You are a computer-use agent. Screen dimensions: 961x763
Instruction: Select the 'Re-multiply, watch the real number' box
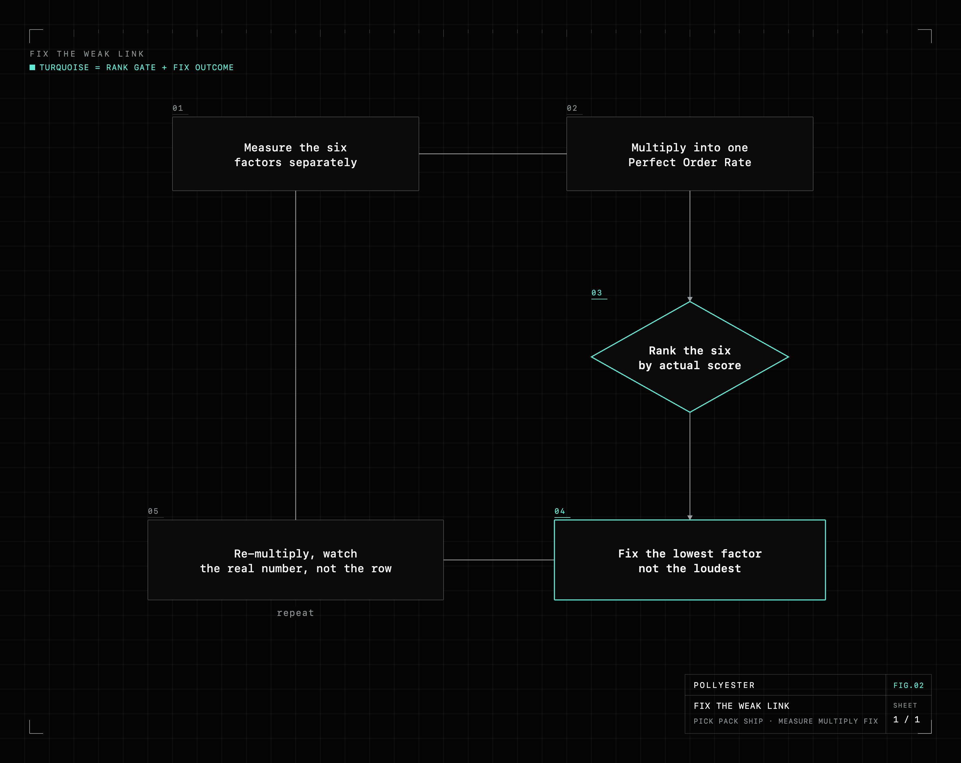pos(295,560)
